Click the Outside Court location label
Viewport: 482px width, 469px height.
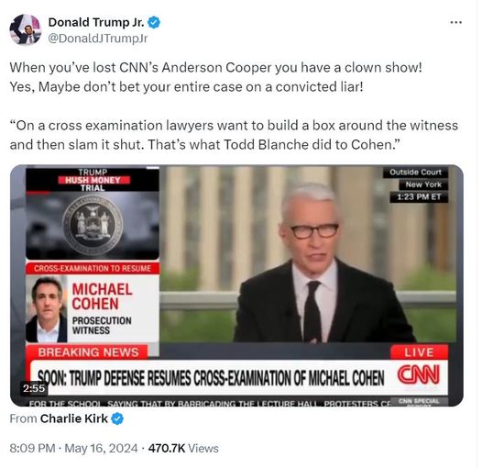415,173
